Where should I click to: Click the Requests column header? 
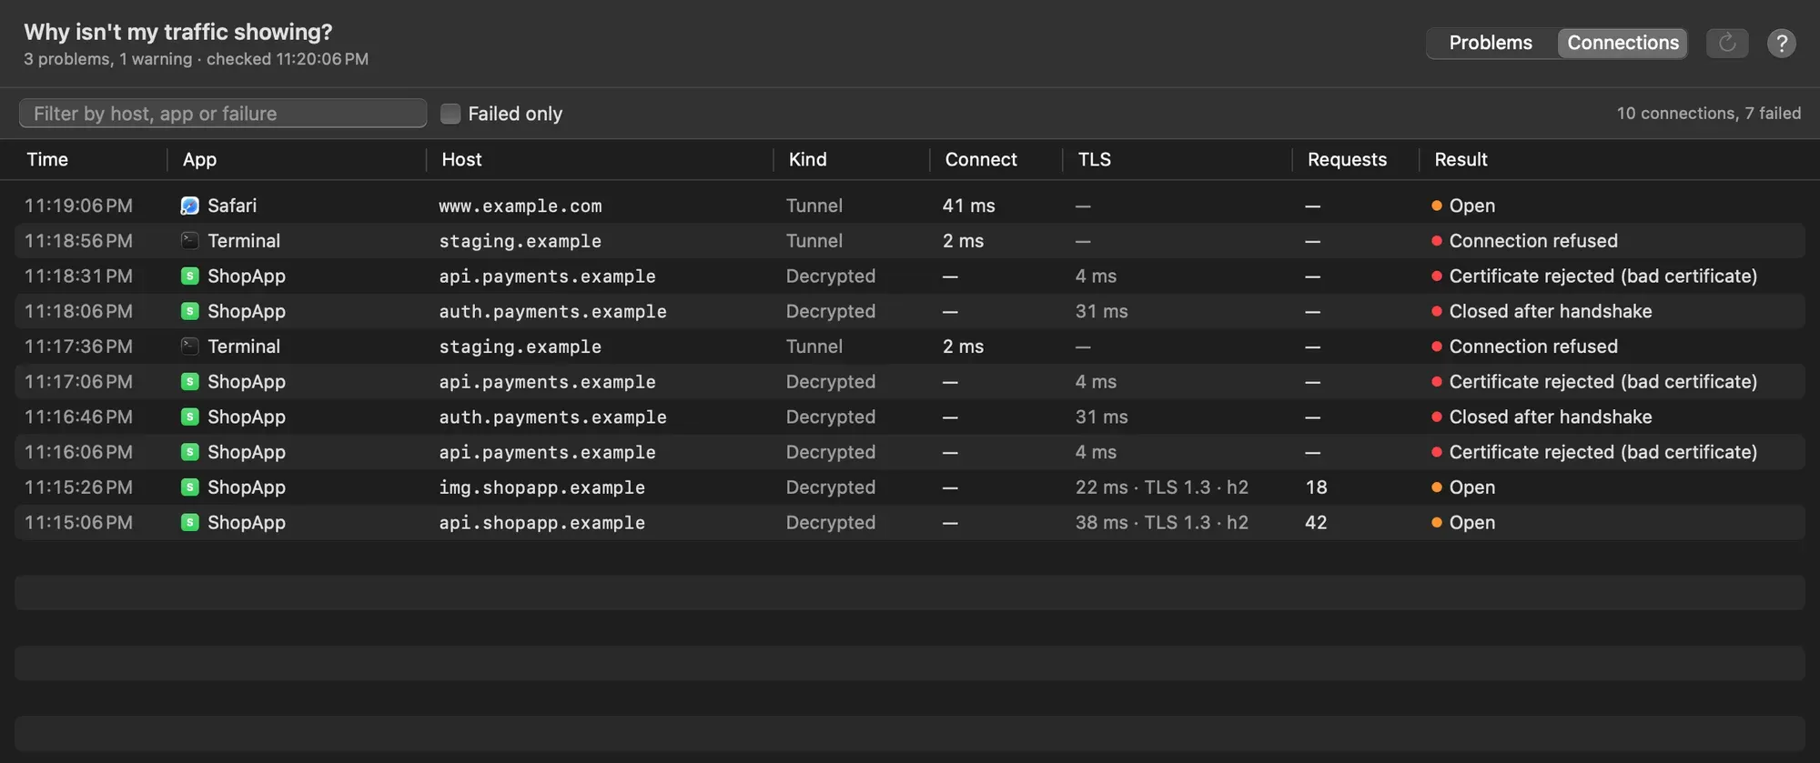coord(1347,159)
